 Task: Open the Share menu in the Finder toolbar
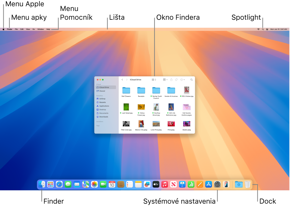pyautogui.click(x=171, y=80)
